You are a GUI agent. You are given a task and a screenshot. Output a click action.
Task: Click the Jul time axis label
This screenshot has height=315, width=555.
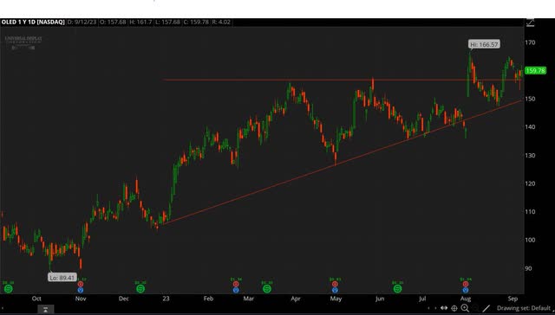pyautogui.click(x=422, y=299)
